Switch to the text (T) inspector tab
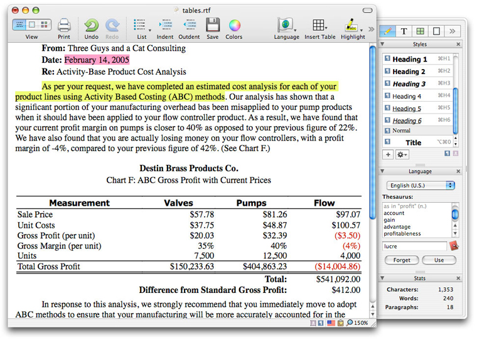The width and height of the screenshot is (477, 340). [404, 31]
